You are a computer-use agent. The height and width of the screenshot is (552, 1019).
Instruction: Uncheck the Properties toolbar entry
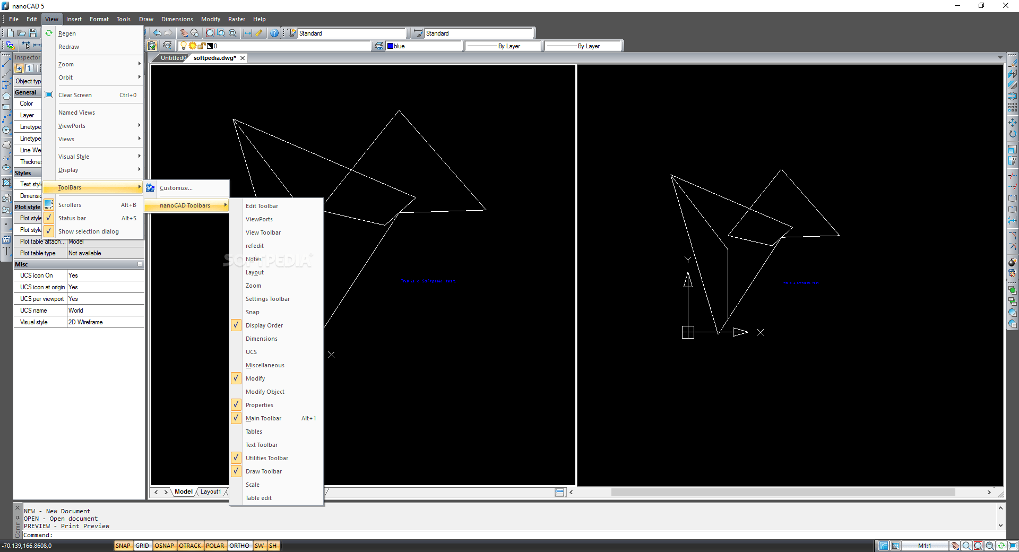point(236,405)
